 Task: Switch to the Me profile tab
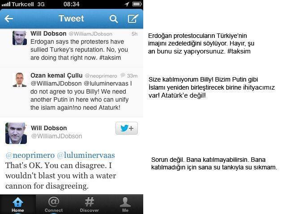[x=125, y=205]
